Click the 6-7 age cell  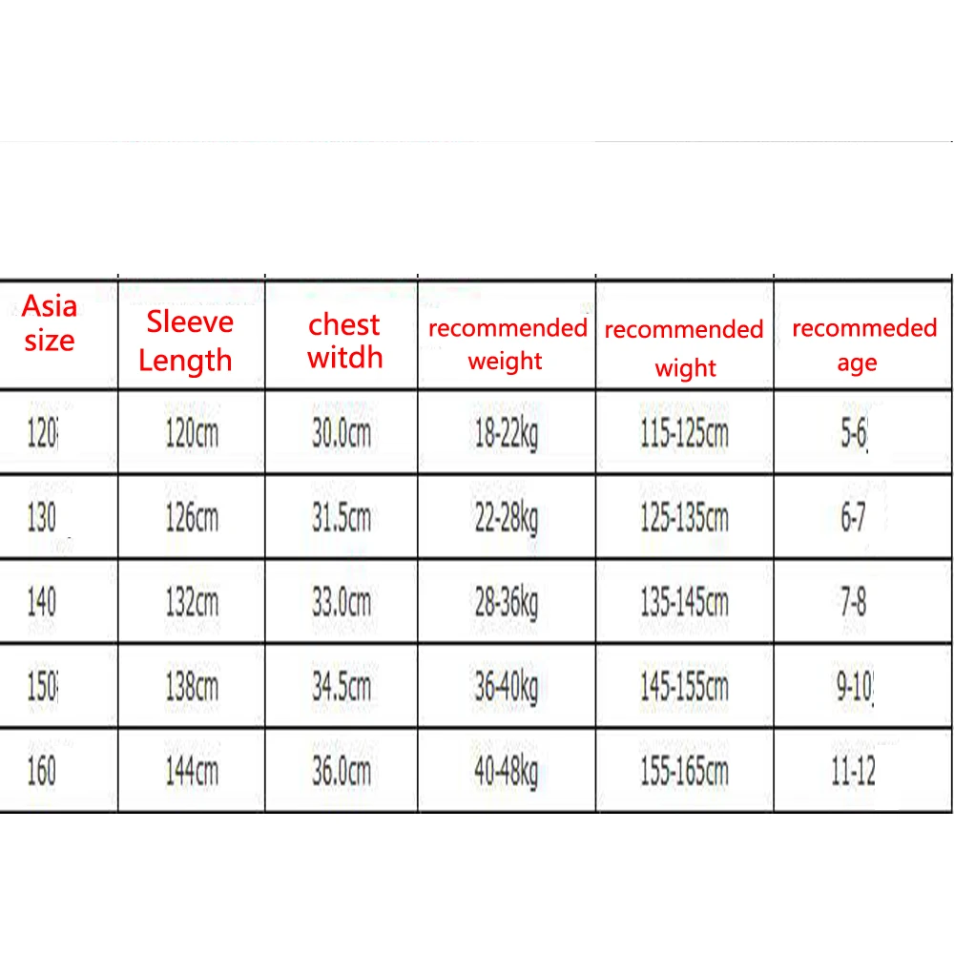click(x=862, y=517)
